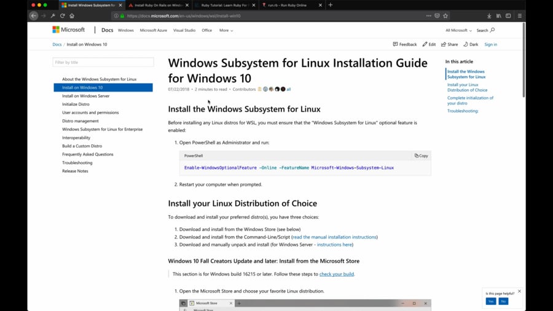View all contributors link

[x=289, y=89]
